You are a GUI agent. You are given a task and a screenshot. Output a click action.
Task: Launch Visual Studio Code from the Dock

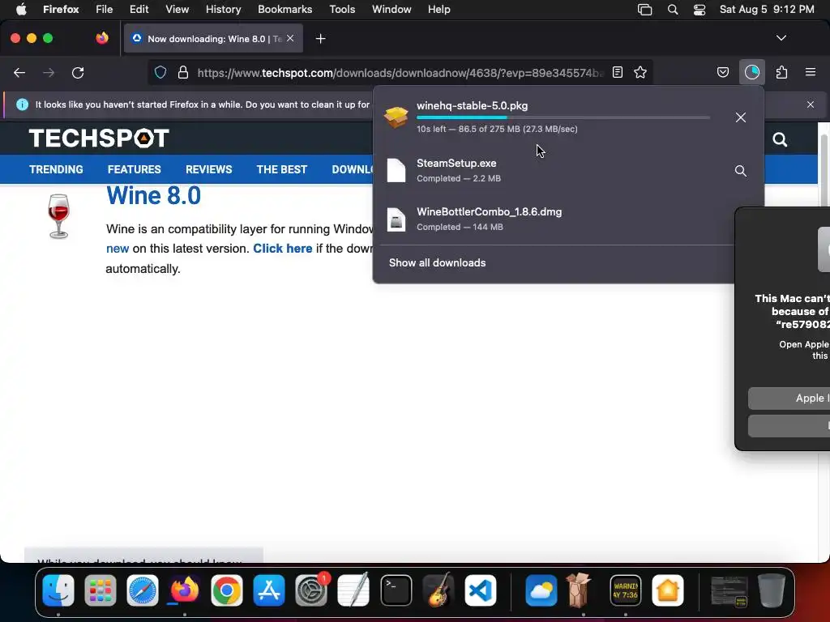[481, 590]
